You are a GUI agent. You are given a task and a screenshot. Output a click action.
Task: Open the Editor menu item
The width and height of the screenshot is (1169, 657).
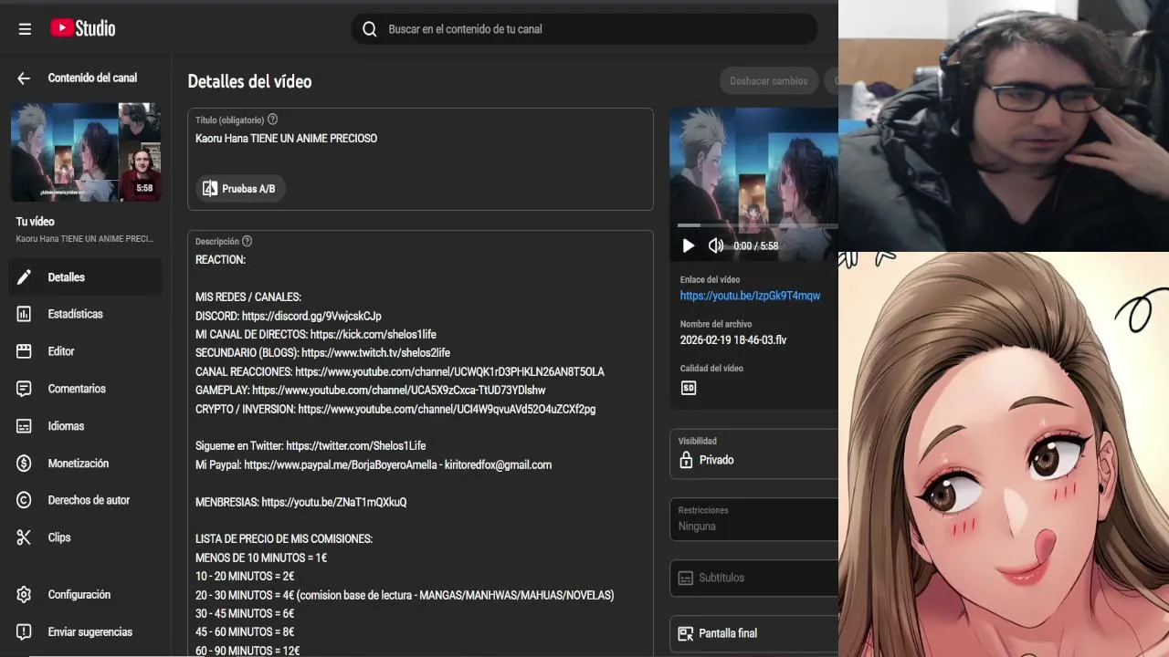86,351
